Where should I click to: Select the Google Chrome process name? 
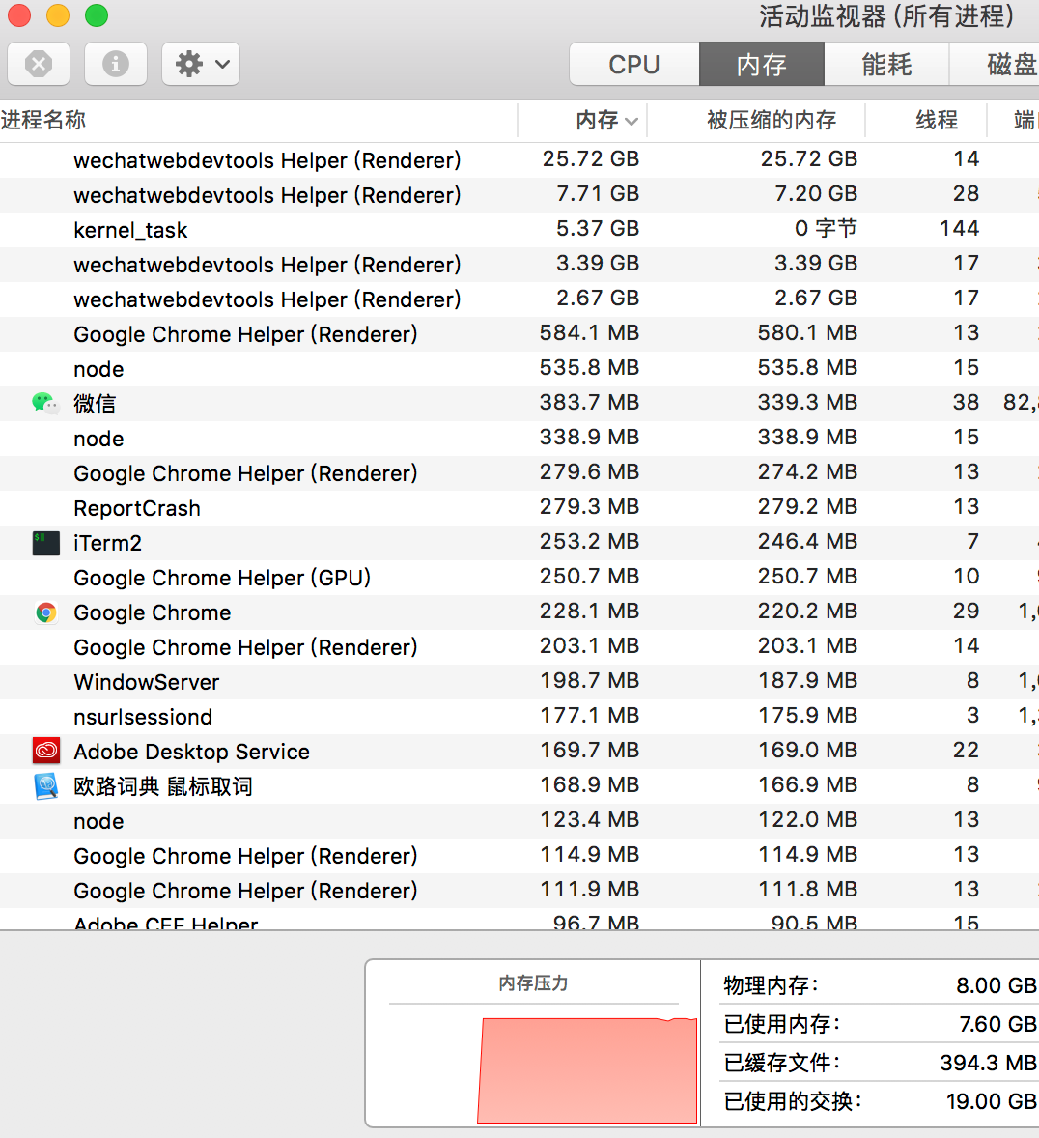(x=153, y=612)
